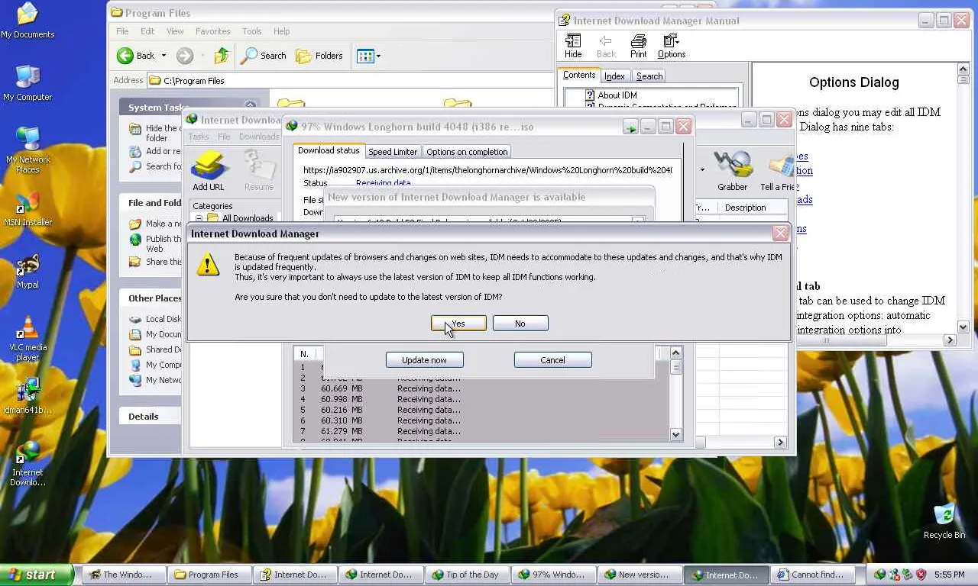Open the Windows Start menu

[x=37, y=575]
